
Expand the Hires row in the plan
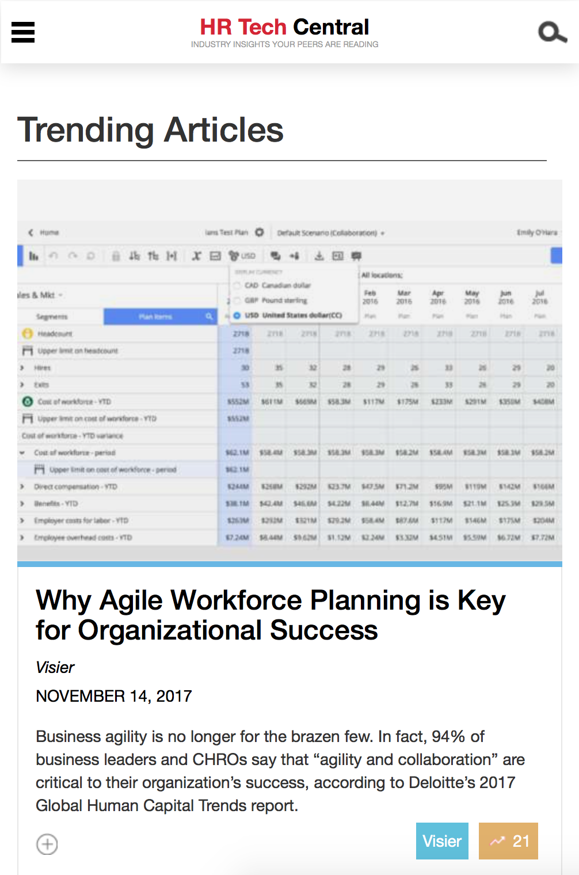coord(22,367)
